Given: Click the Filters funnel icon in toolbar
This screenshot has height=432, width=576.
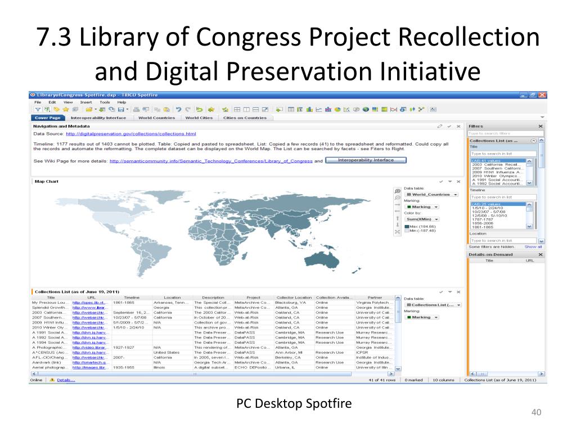Looking at the screenshot, I should click(x=38, y=110).
